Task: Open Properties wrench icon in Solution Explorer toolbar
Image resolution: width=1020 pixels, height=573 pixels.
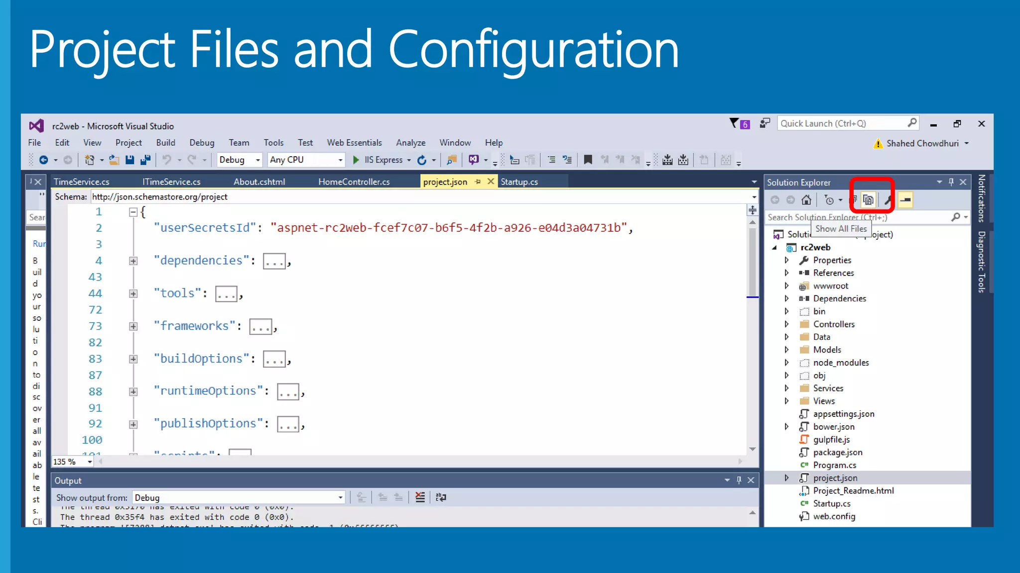Action: pos(888,200)
